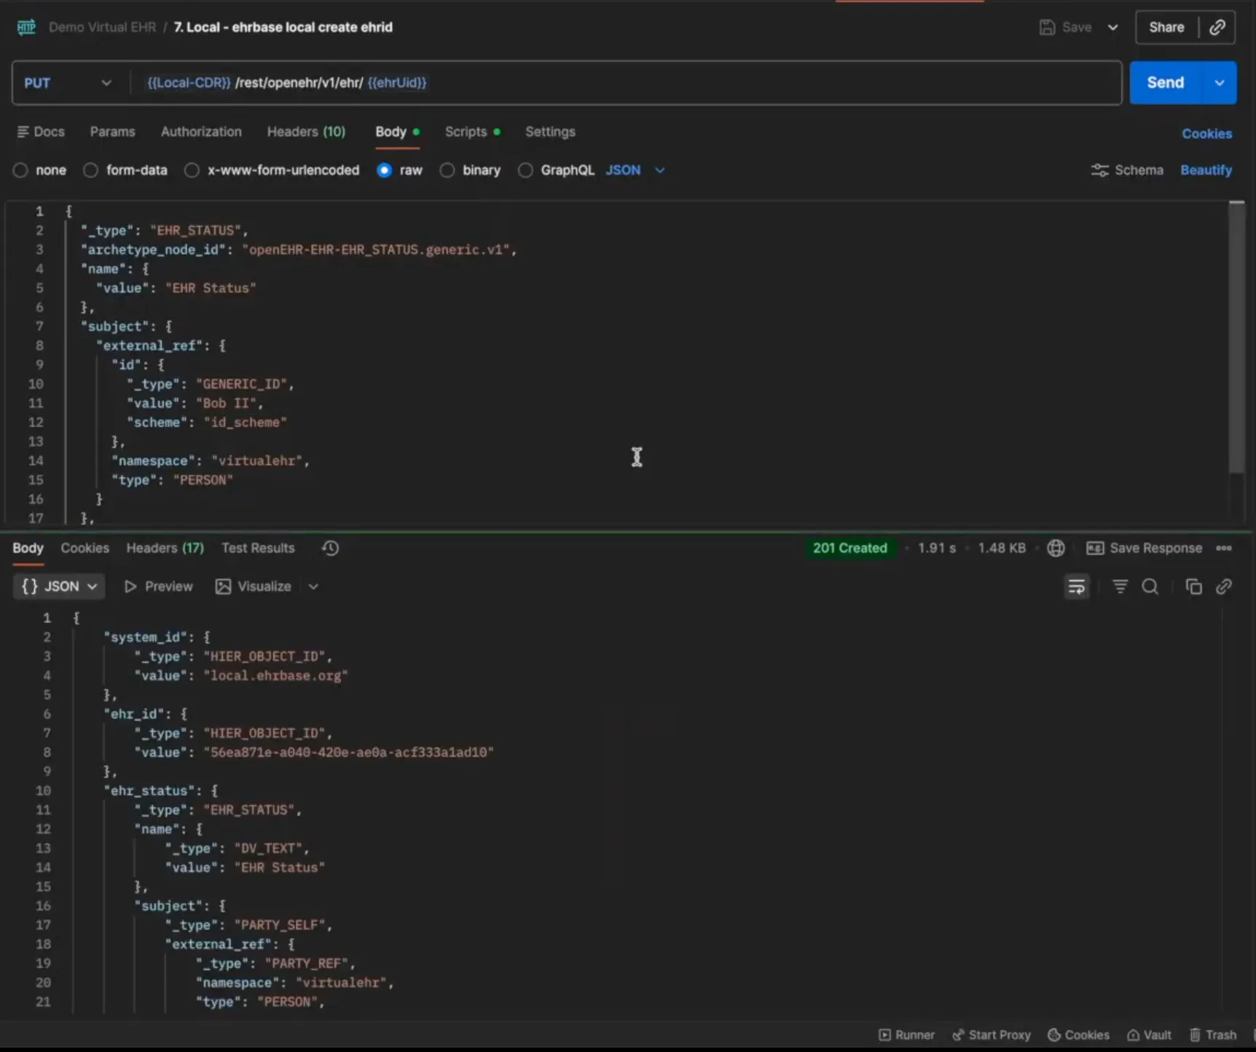Click the filter response icon
The width and height of the screenshot is (1256, 1052).
pos(1120,586)
